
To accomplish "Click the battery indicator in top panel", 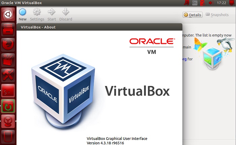I will (203, 3).
